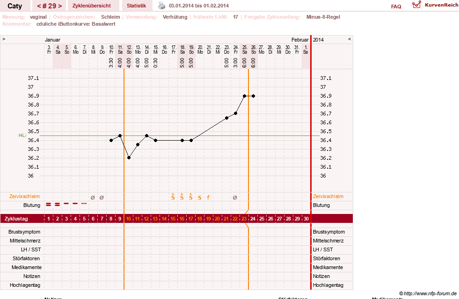Screen dimensions: 459x299
Task: Go to previous cycle with left arrow
Action: point(39,6)
